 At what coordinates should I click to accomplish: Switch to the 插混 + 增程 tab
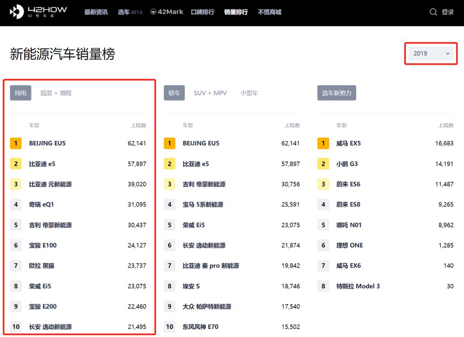tap(56, 93)
